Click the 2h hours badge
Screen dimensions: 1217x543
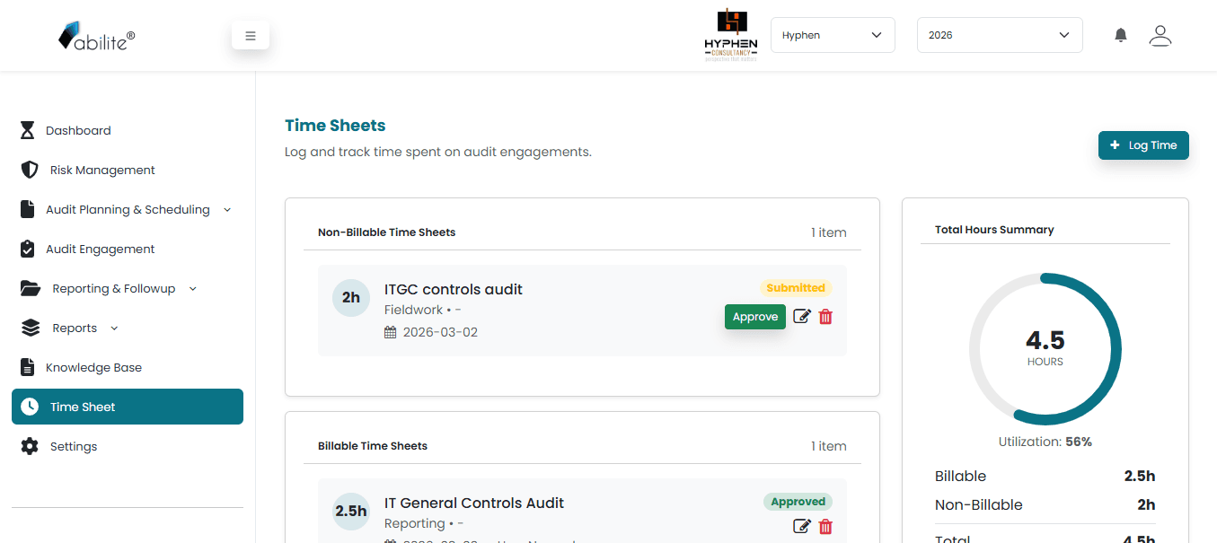pyautogui.click(x=351, y=297)
